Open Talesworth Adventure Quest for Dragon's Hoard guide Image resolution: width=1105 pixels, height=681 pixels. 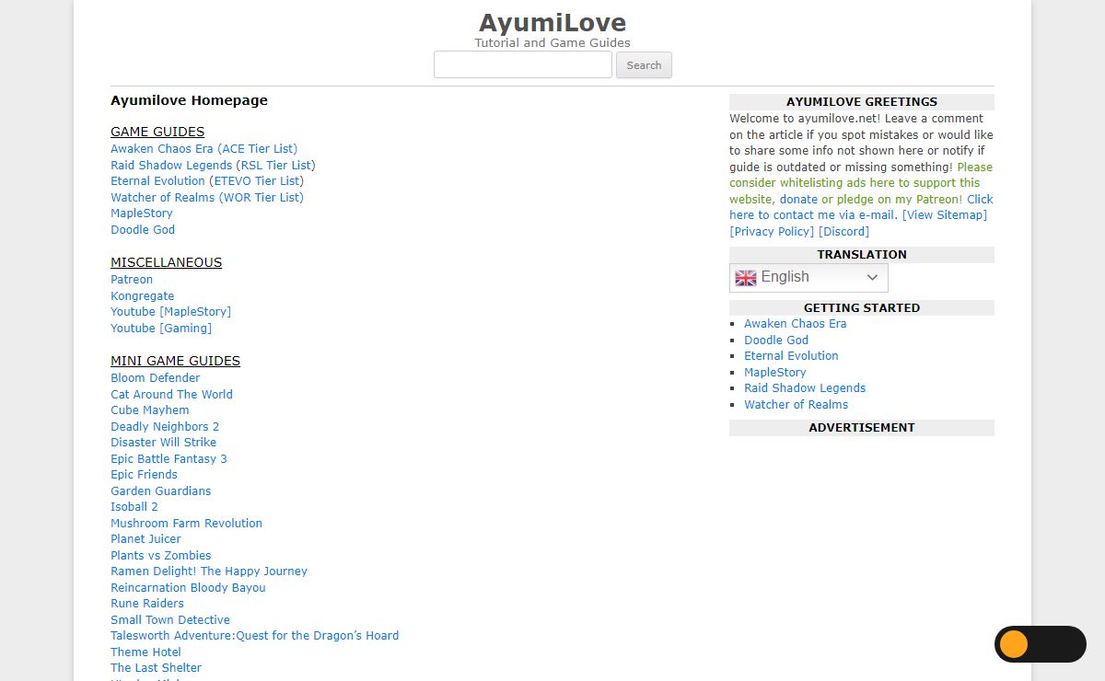(255, 636)
